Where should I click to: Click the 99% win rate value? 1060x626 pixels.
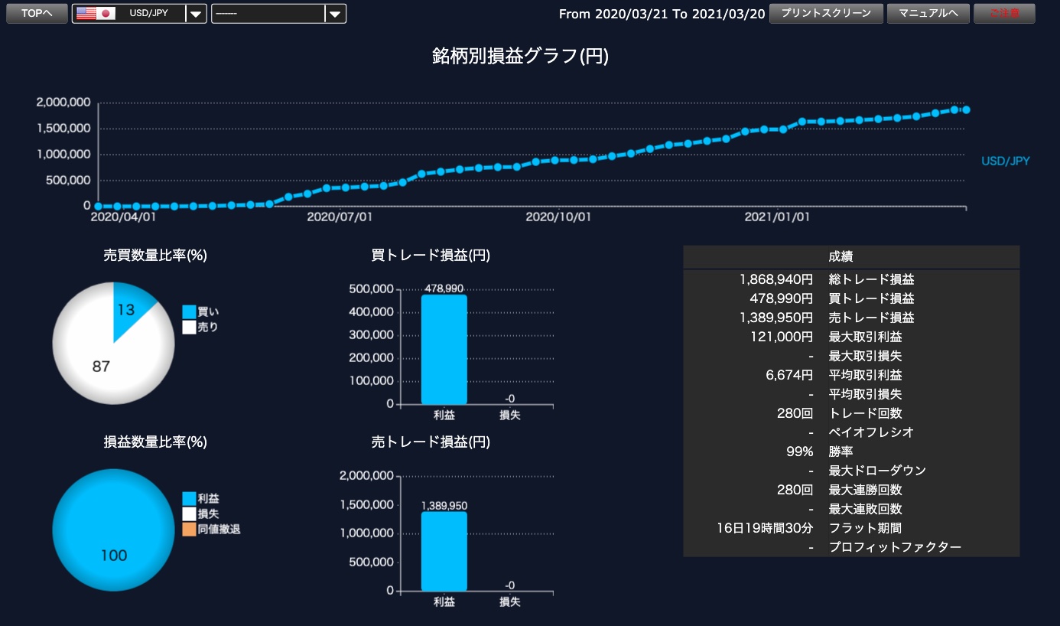[800, 452]
